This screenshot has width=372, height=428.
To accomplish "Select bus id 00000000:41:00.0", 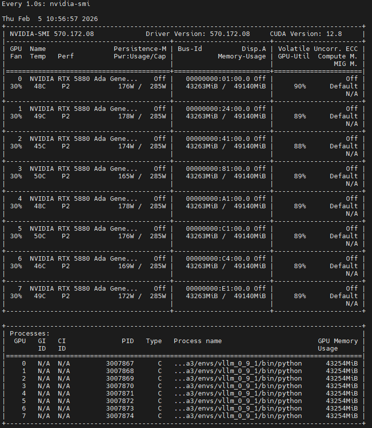I will (218, 139).
